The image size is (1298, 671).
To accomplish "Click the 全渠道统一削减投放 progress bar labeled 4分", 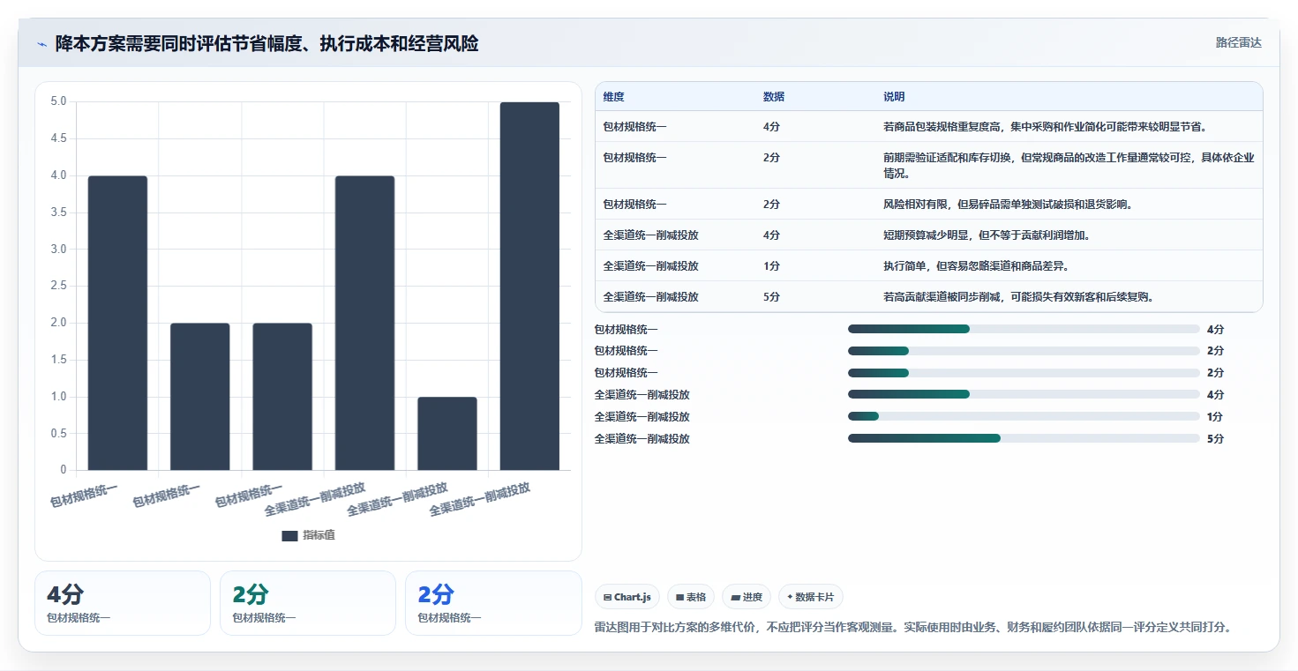I will point(1024,394).
